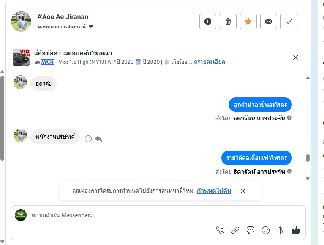Open saved replies speech bubble icon
This screenshot has height=245, width=324.
pyautogui.click(x=250, y=230)
